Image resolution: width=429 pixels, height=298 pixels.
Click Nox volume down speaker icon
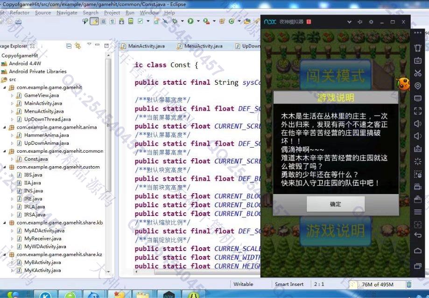[x=417, y=136]
